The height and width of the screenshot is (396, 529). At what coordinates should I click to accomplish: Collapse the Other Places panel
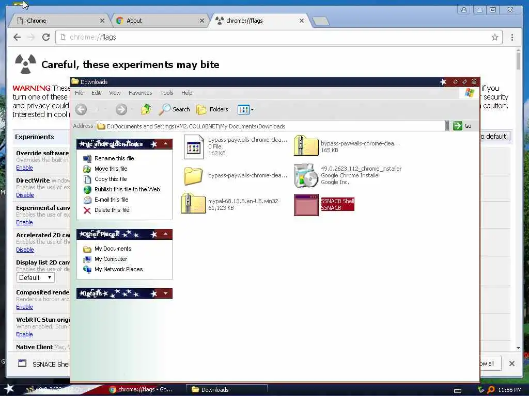tap(165, 234)
